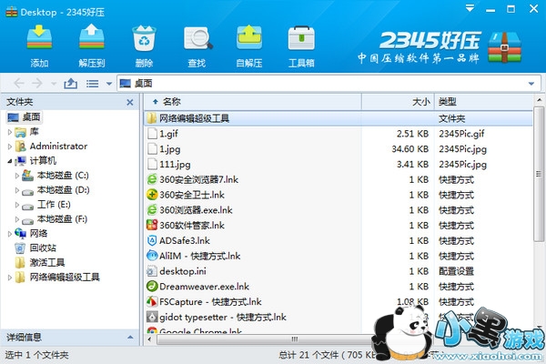This screenshot has width=546, height=364.
Task: Open the address bar dropdown arrow
Action: pyautogui.click(x=531, y=84)
